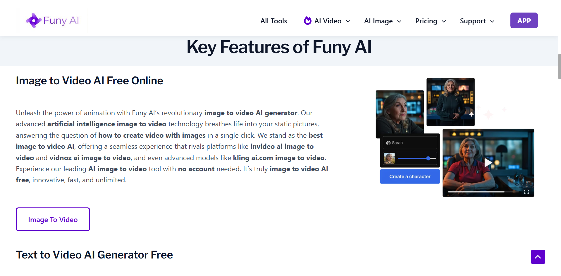The width and height of the screenshot is (561, 276).
Task: Click the Image To Video button
Action: (x=53, y=219)
